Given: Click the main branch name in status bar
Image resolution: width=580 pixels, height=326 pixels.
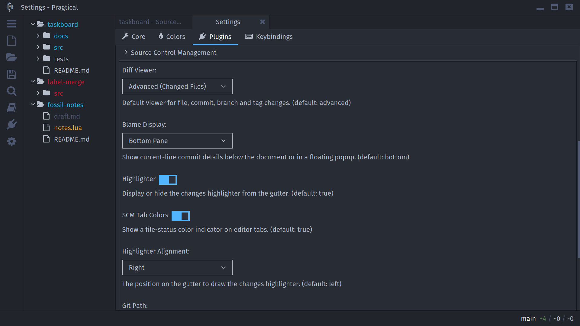Looking at the screenshot, I should (x=528, y=318).
